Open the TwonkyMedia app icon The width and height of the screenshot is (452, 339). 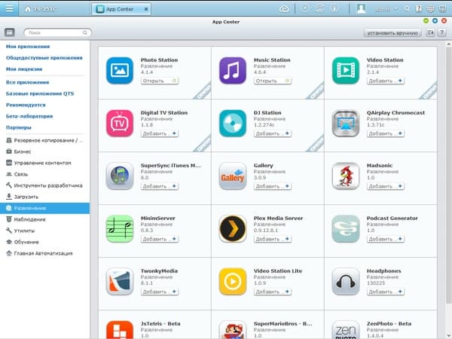120,281
